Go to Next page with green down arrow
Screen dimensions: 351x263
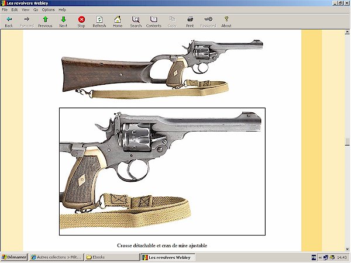63,19
